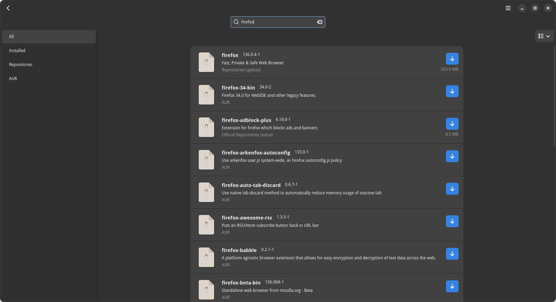Open the firefox-adblock-plus package title
556x302 pixels.
coord(246,120)
